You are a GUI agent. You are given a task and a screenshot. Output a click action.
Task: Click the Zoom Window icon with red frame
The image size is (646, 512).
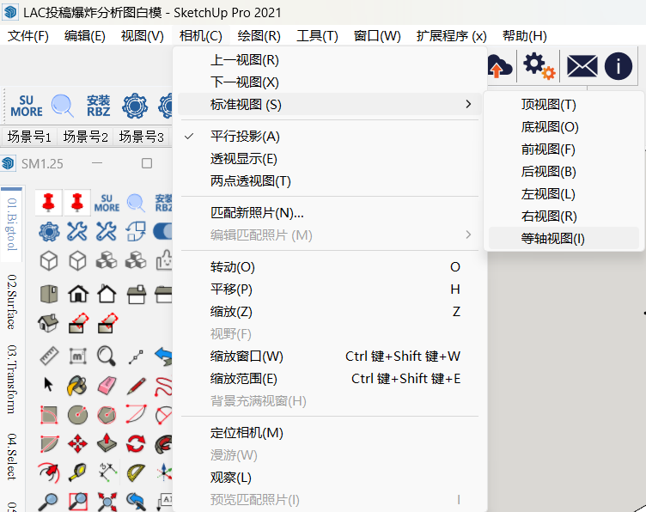[x=78, y=502]
